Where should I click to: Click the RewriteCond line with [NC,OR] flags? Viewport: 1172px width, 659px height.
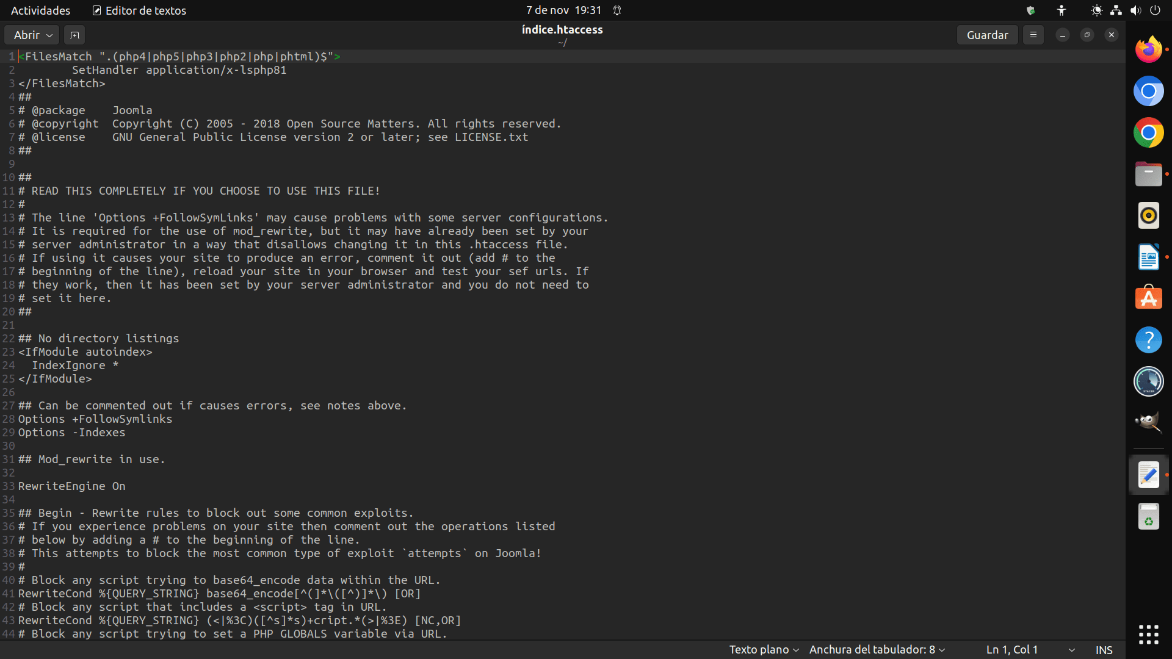click(239, 621)
